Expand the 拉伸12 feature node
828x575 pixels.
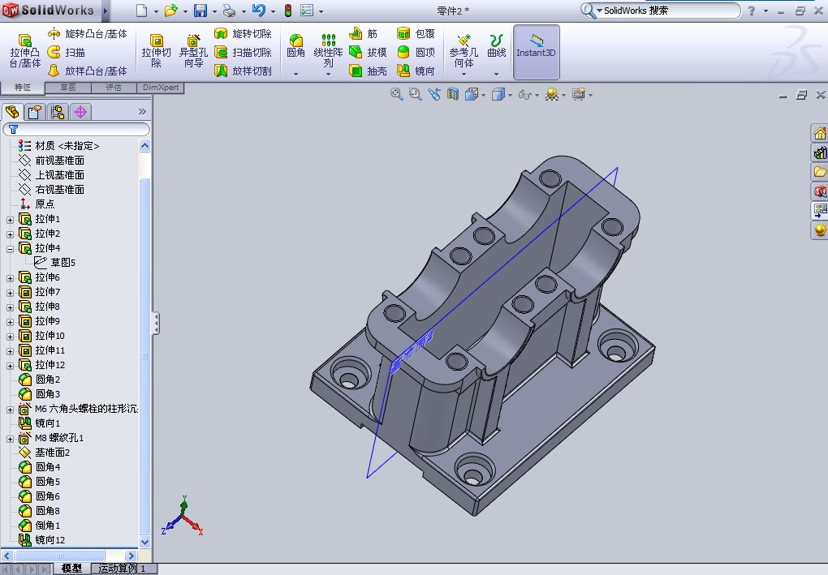click(x=10, y=366)
